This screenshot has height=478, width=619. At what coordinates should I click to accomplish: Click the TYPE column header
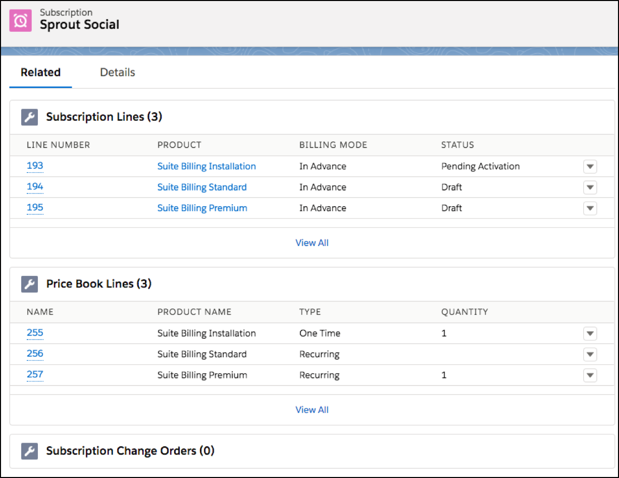[310, 312]
